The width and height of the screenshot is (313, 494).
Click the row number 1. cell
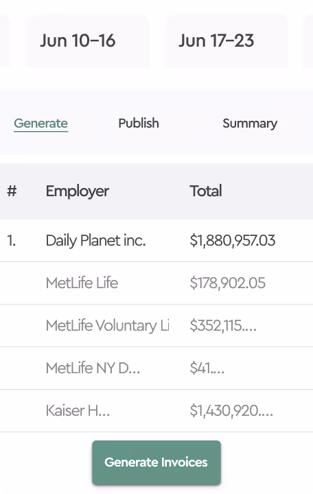tap(12, 241)
